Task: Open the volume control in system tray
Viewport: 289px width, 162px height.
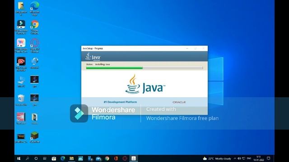Action: click(x=239, y=158)
